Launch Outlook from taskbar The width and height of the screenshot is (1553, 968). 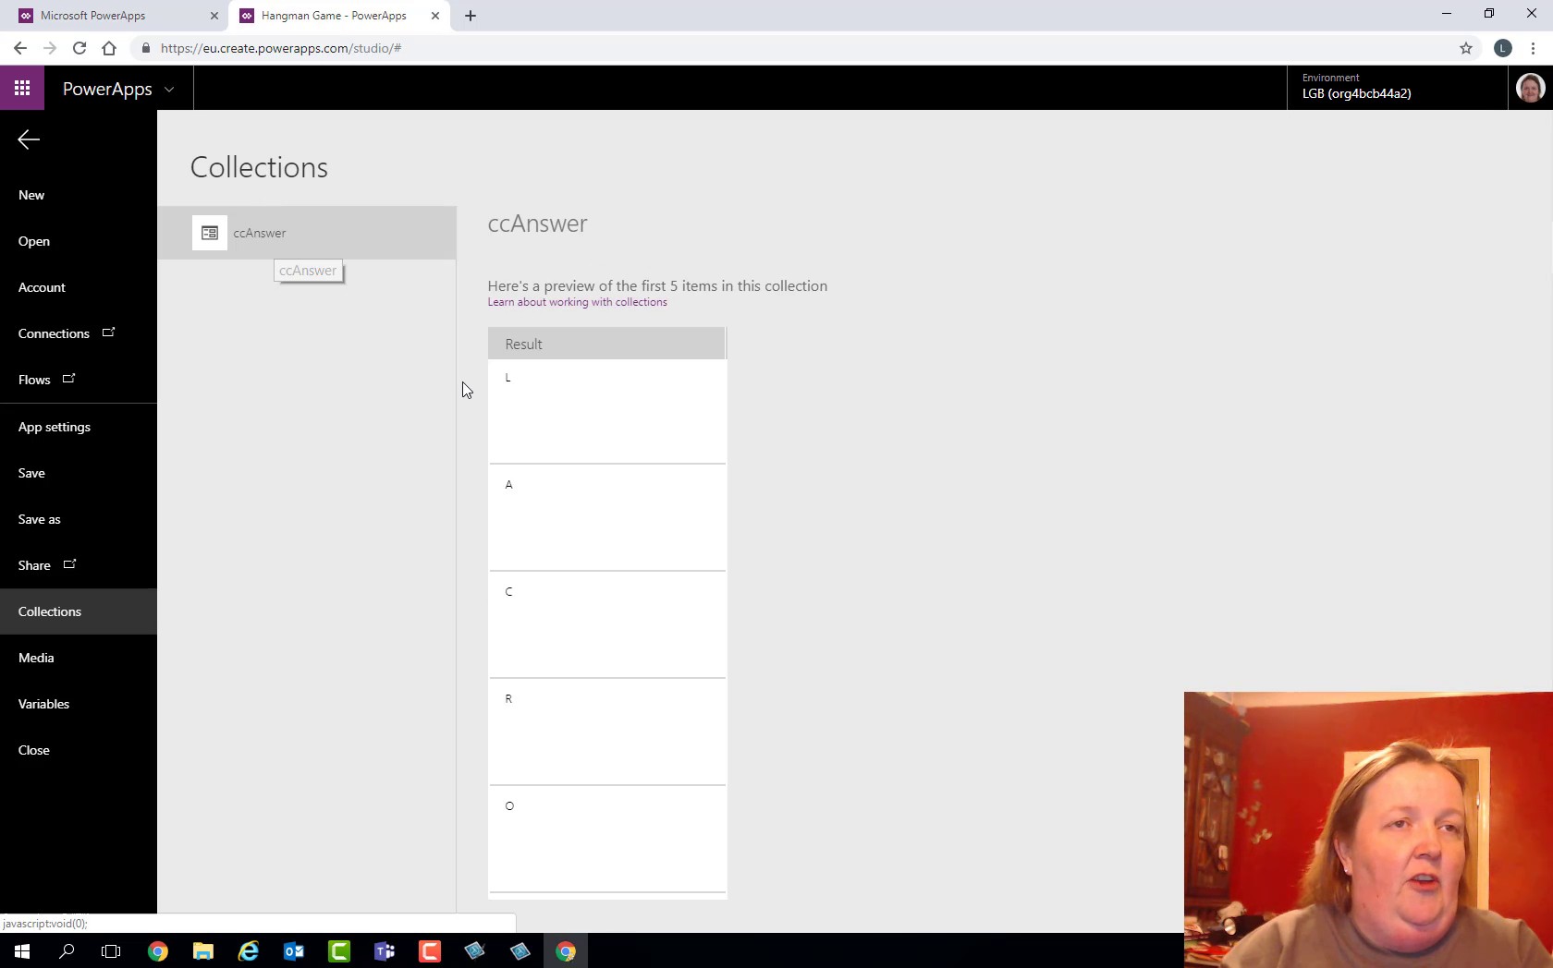pyautogui.click(x=294, y=950)
